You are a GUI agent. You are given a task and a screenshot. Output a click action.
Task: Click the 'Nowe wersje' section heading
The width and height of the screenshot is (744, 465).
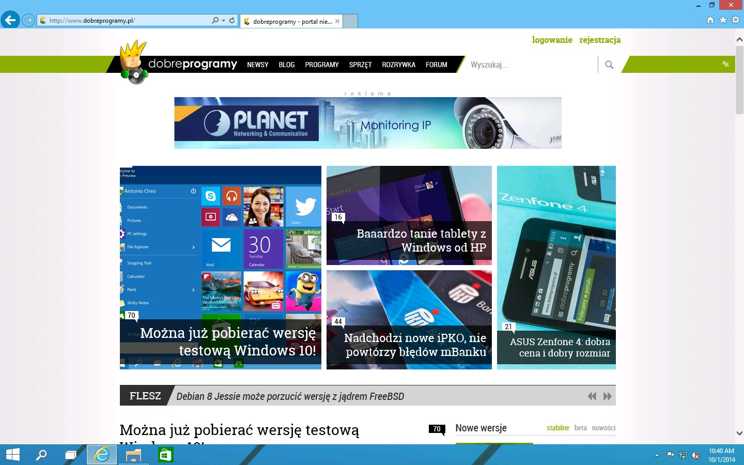pyautogui.click(x=481, y=428)
